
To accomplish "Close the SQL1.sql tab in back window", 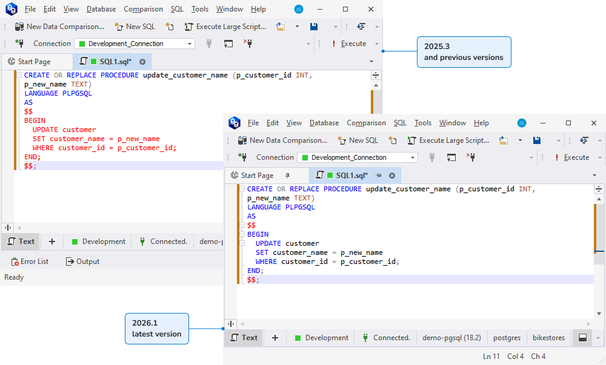I will point(142,62).
